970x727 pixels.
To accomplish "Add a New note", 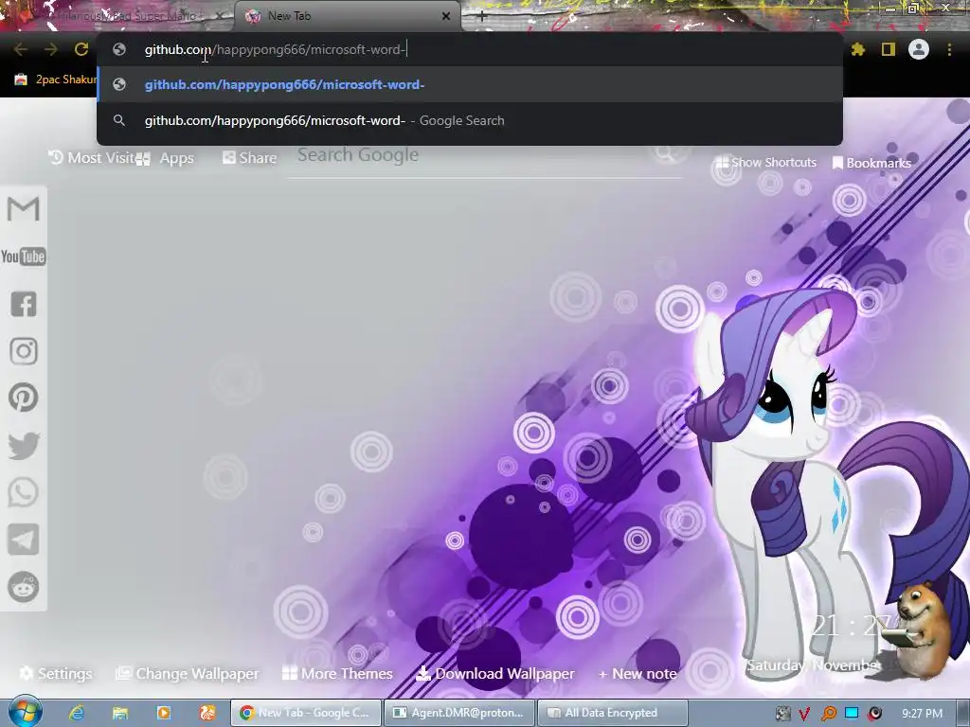I will pos(638,674).
